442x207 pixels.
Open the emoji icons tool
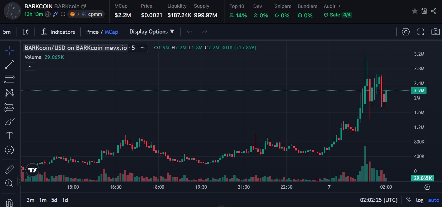tap(9, 150)
